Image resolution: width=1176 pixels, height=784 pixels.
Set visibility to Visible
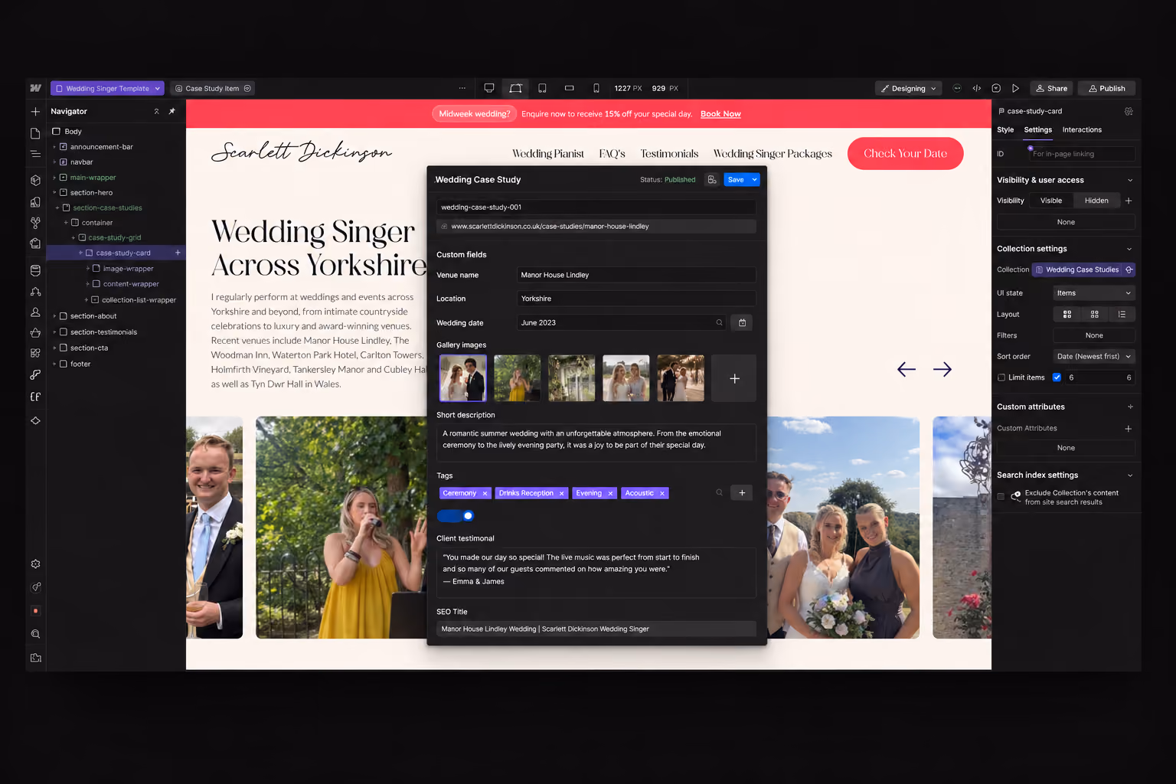pos(1051,201)
